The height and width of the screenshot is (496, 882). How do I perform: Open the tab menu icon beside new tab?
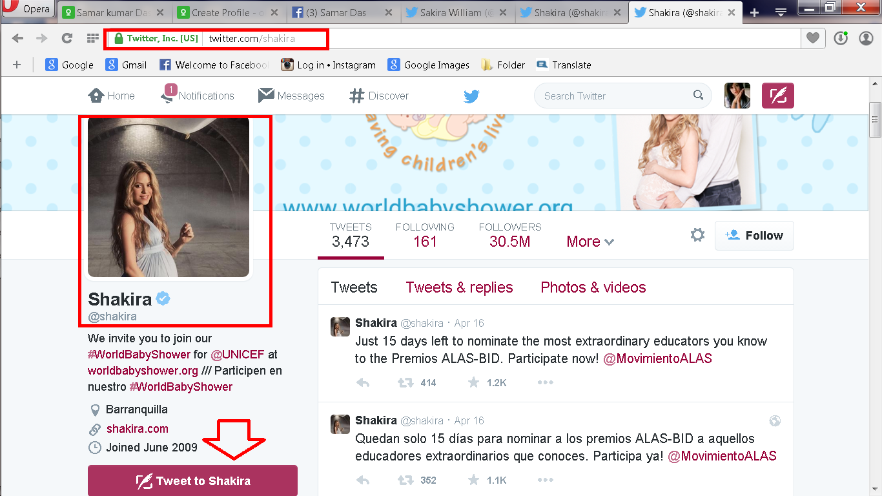tap(781, 12)
